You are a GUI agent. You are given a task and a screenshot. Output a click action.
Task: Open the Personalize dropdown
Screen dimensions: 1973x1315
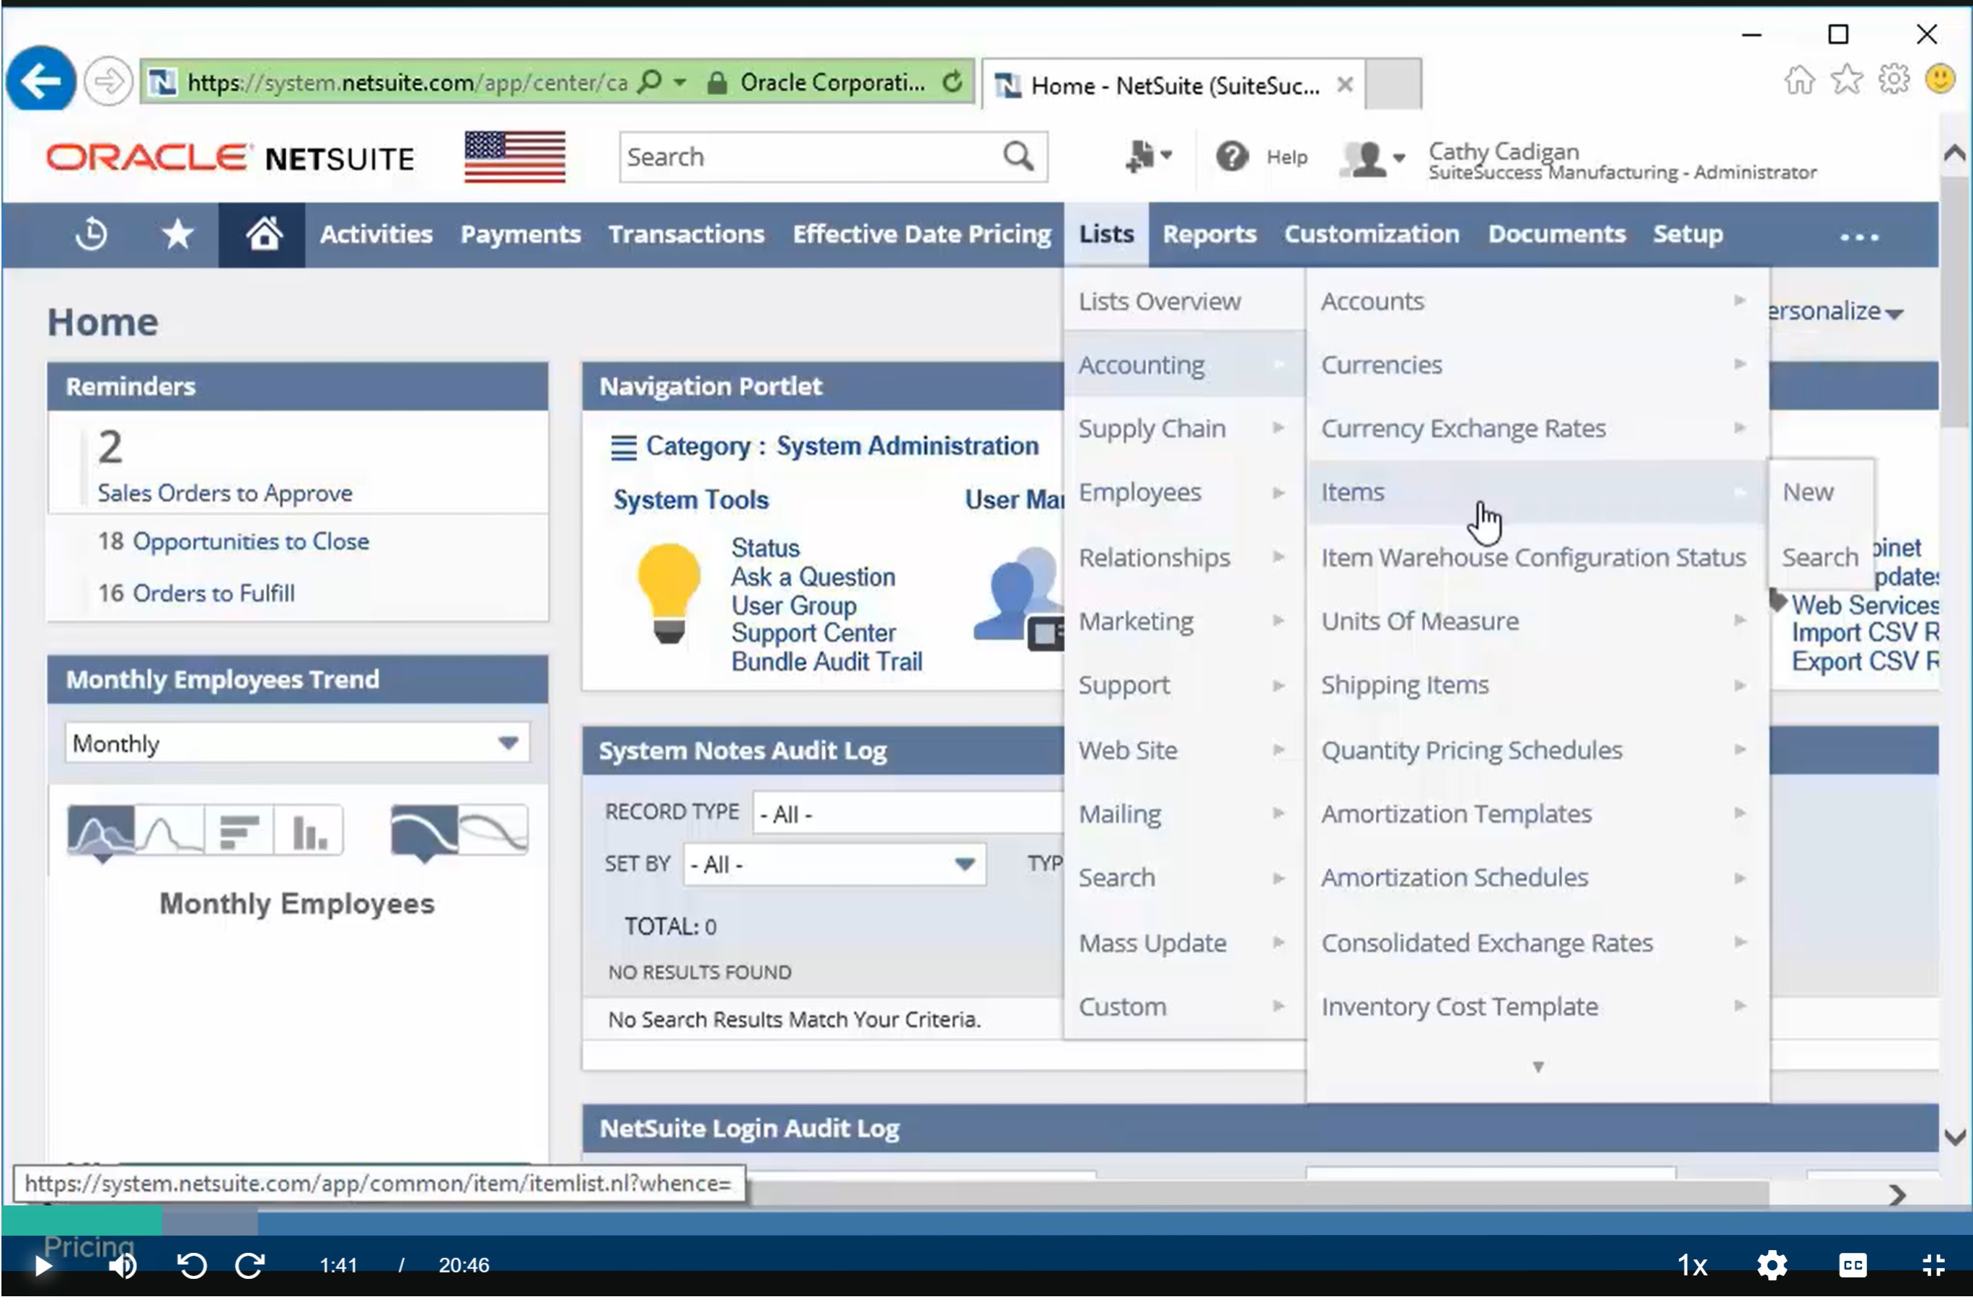coord(1837,312)
